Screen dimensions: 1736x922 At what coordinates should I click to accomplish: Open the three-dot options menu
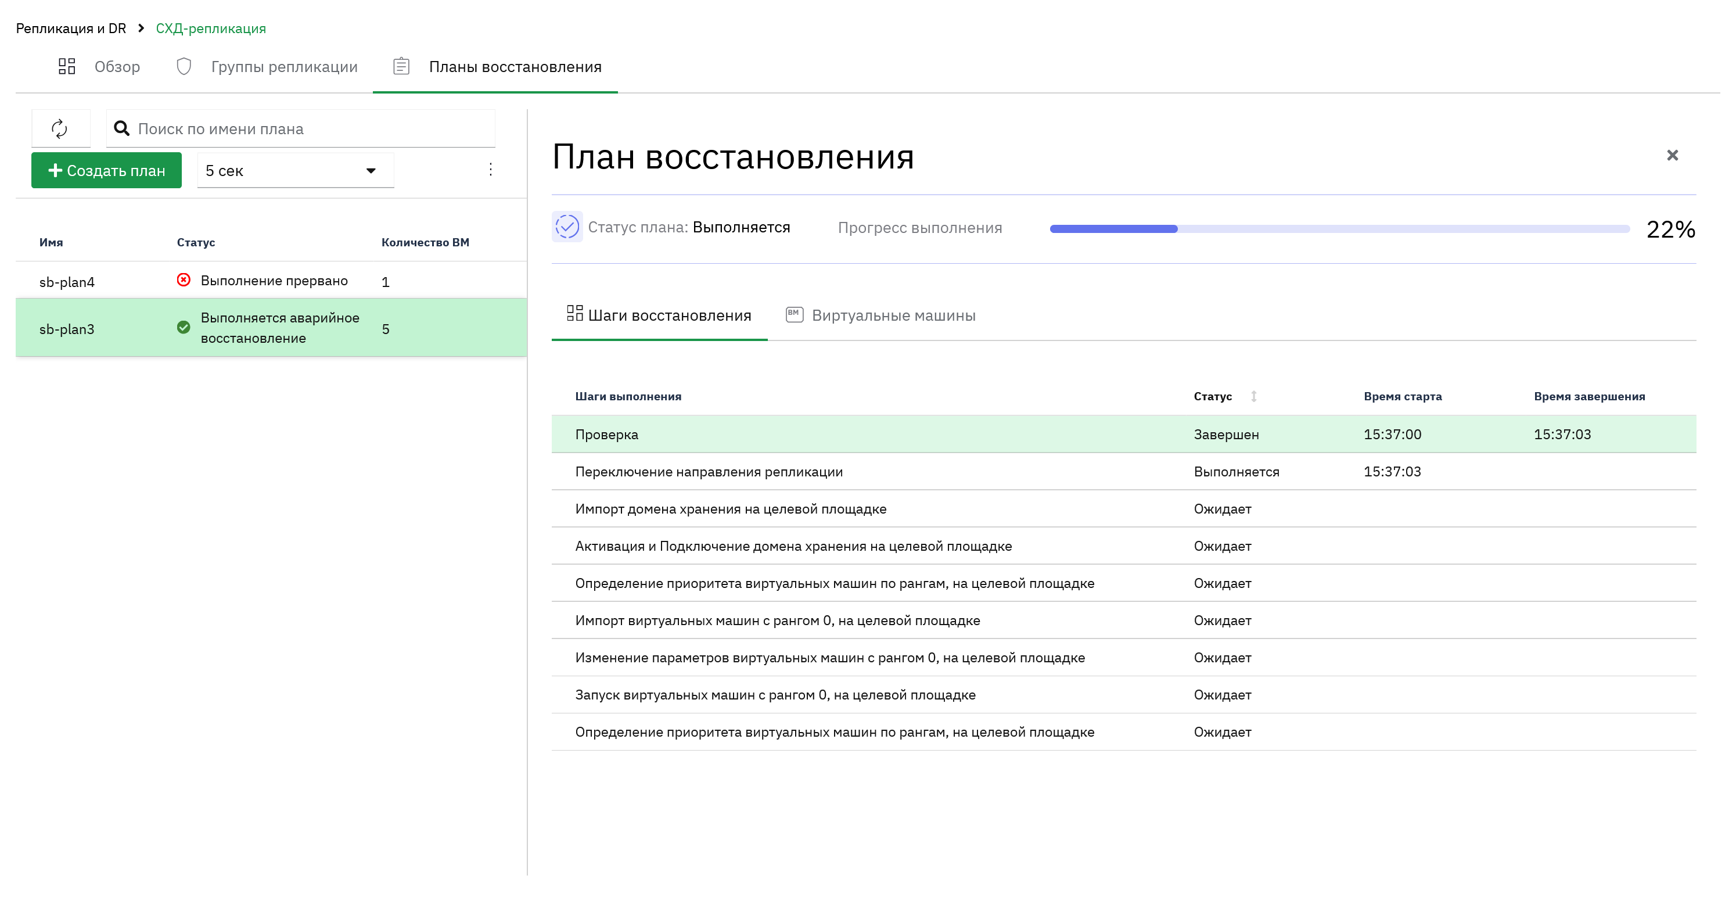491,170
